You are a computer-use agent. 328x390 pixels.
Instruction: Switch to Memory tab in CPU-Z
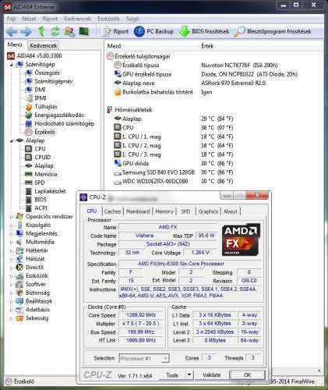point(164,211)
